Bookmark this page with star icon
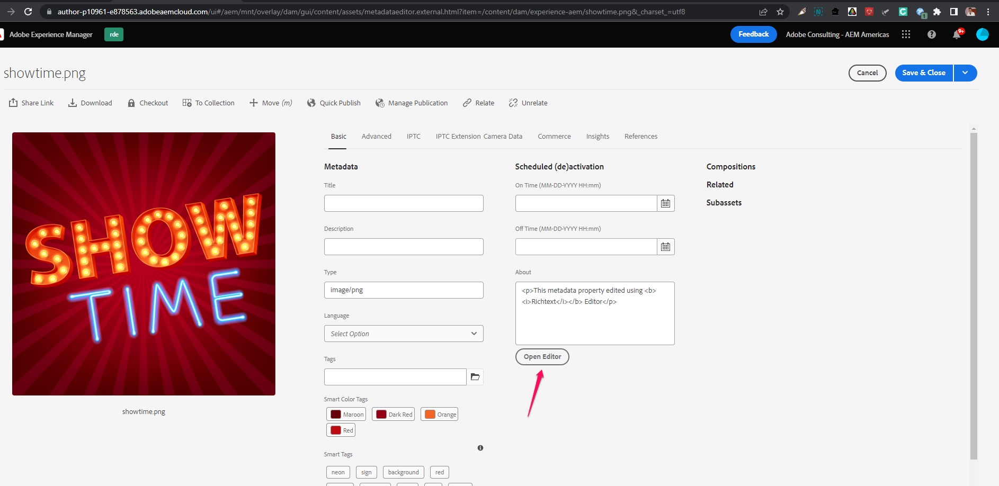 (780, 12)
